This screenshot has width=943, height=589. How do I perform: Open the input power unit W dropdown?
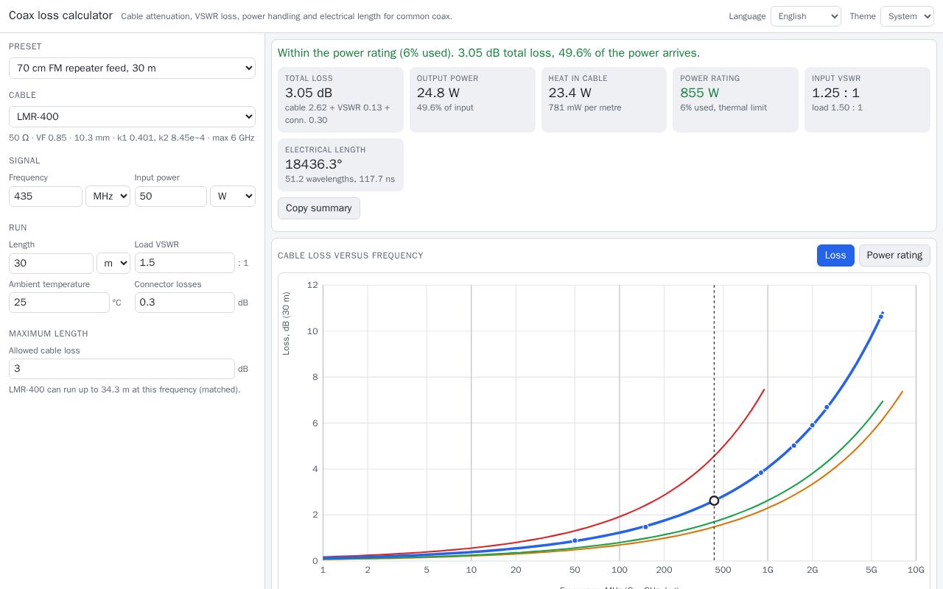(233, 196)
